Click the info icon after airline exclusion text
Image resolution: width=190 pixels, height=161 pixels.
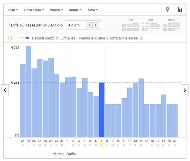pyautogui.click(x=141, y=38)
